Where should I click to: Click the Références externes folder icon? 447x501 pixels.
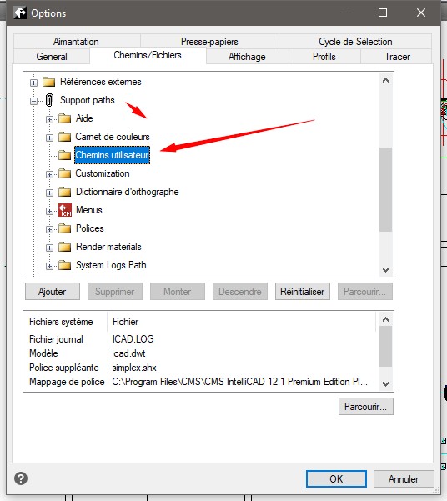pos(49,82)
